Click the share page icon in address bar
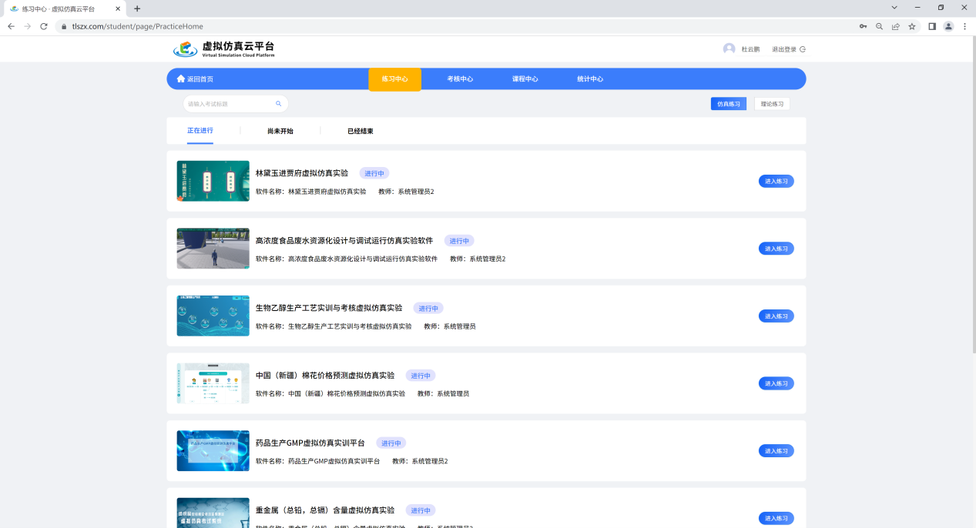The height and width of the screenshot is (528, 976). (x=896, y=26)
